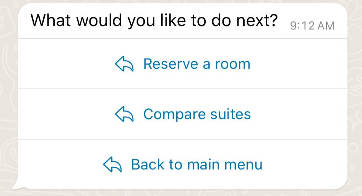Image resolution: width=362 pixels, height=196 pixels.
Task: Click the "AM" part of the timestamp
Action: (326, 26)
